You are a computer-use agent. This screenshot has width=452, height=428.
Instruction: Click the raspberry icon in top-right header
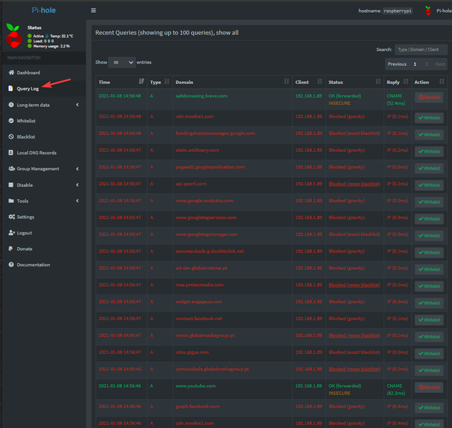(428, 11)
